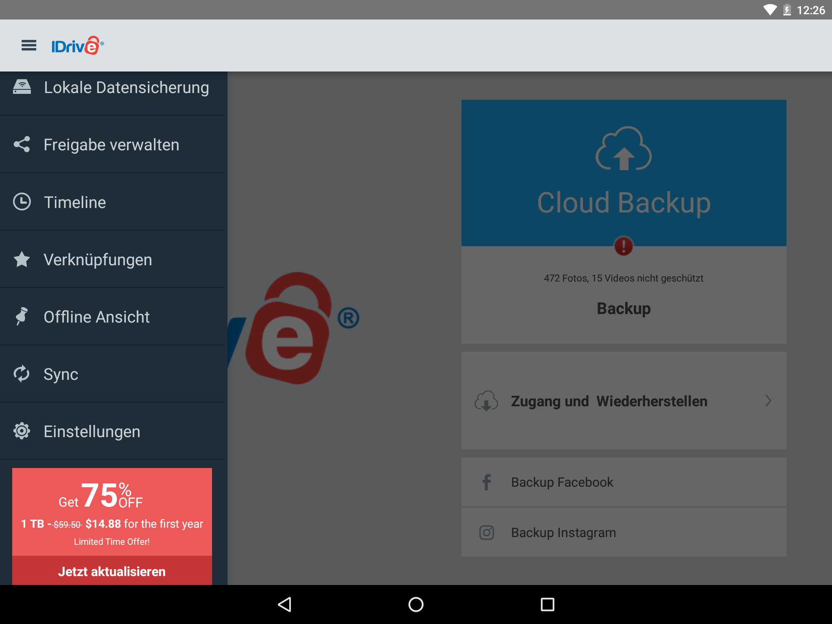Click the Einstellungen gear icon
The image size is (832, 624).
click(x=22, y=431)
